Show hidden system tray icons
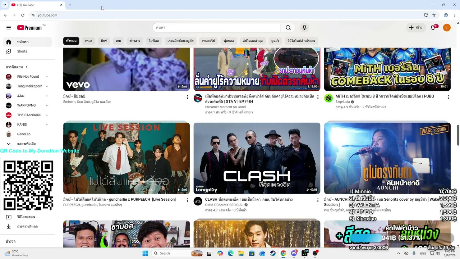The width and height of the screenshot is (460, 259). tap(398, 253)
